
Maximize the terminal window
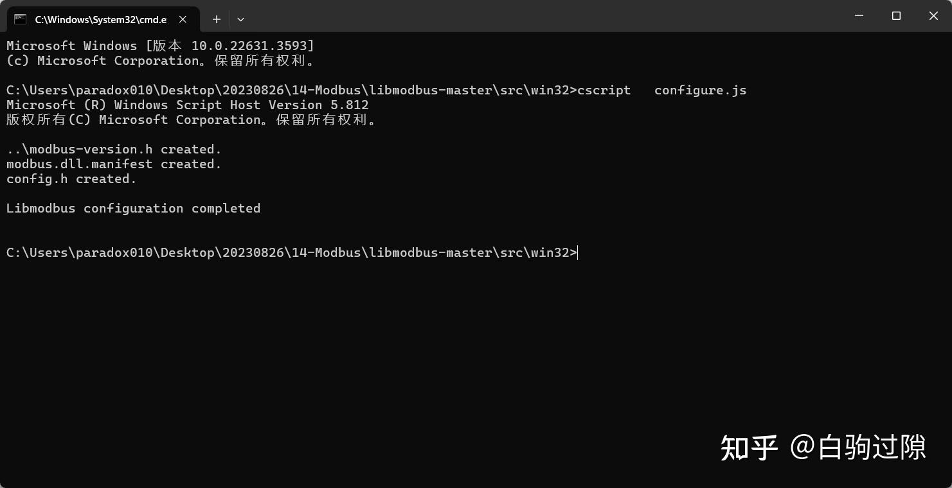(x=896, y=16)
